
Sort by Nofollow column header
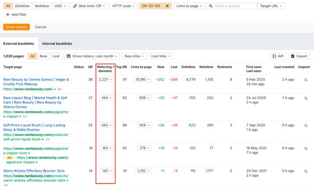[x=206, y=67]
